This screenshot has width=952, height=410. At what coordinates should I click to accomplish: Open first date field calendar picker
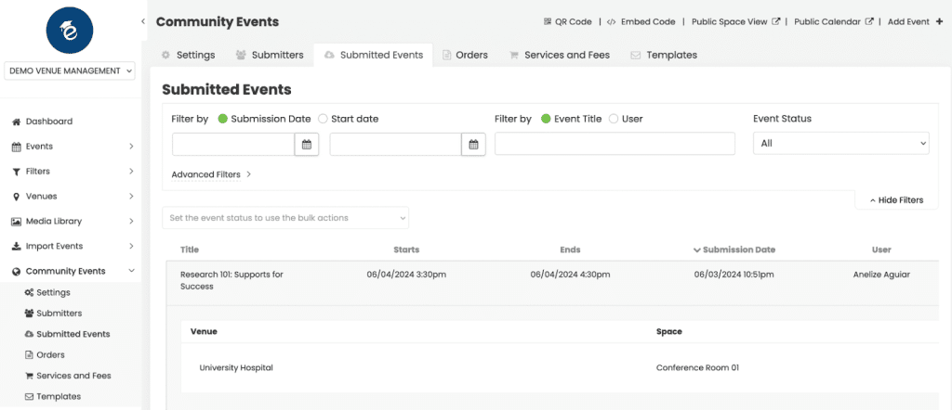307,144
